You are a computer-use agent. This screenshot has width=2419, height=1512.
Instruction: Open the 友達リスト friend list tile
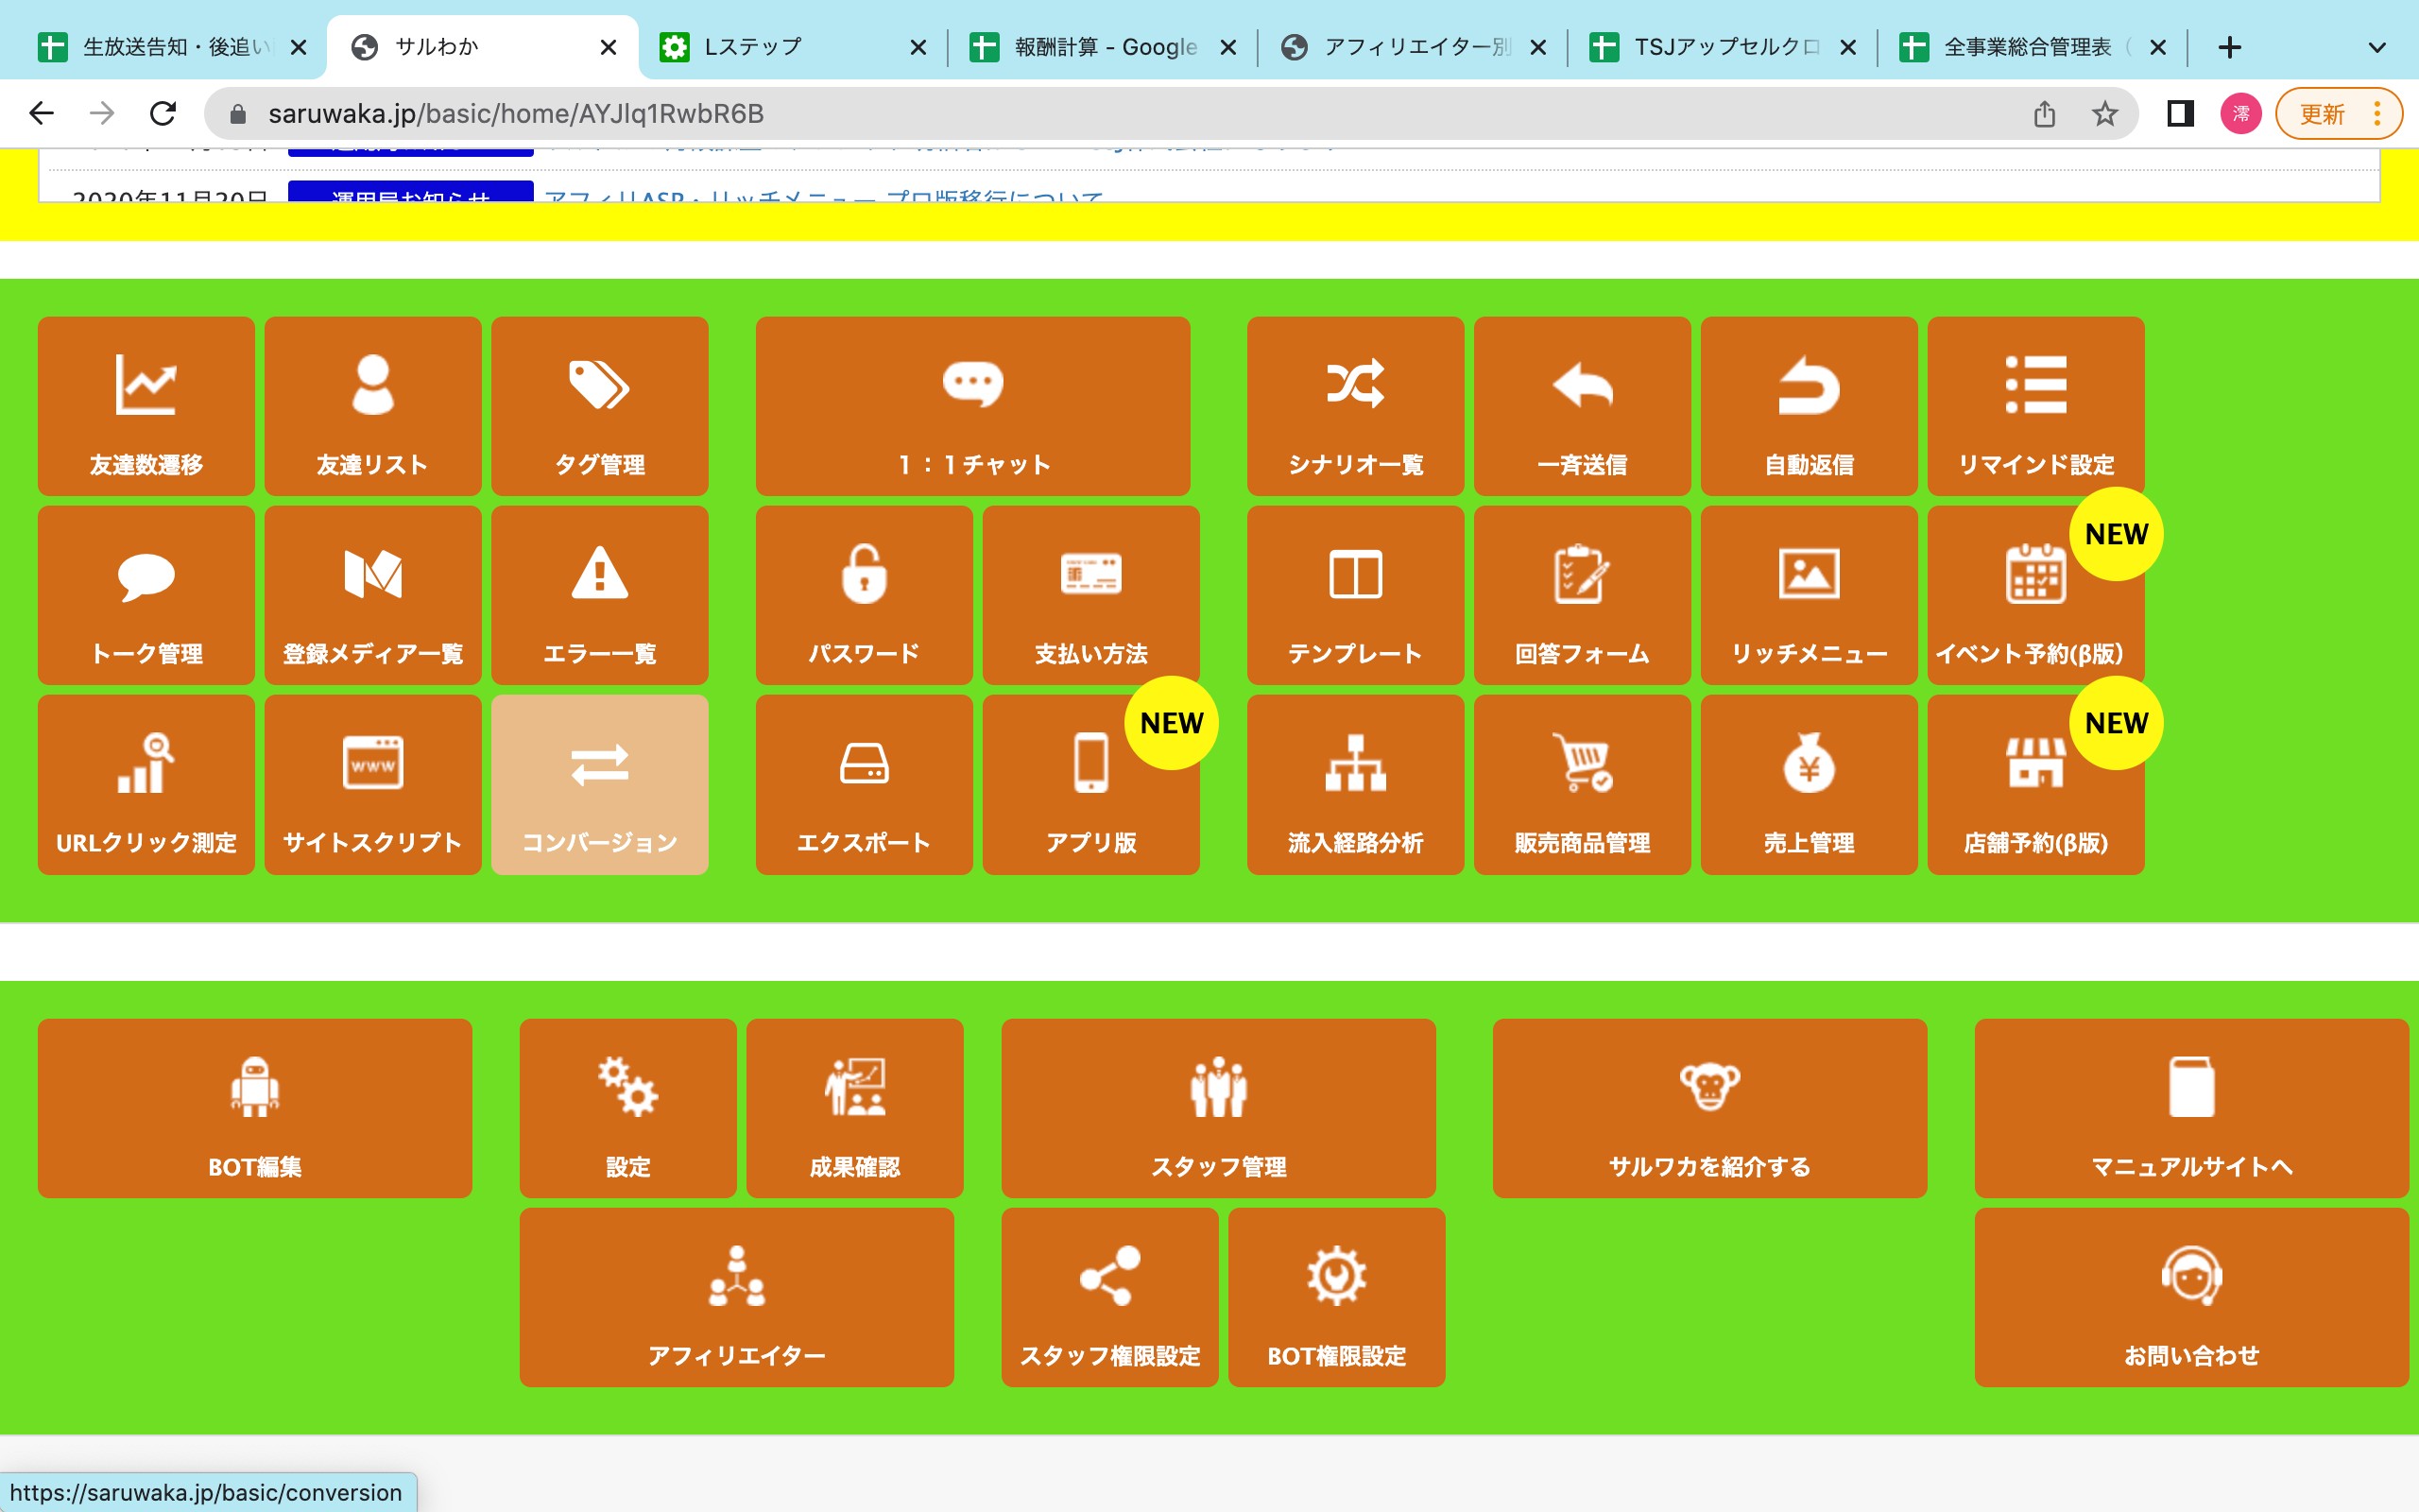tap(373, 406)
